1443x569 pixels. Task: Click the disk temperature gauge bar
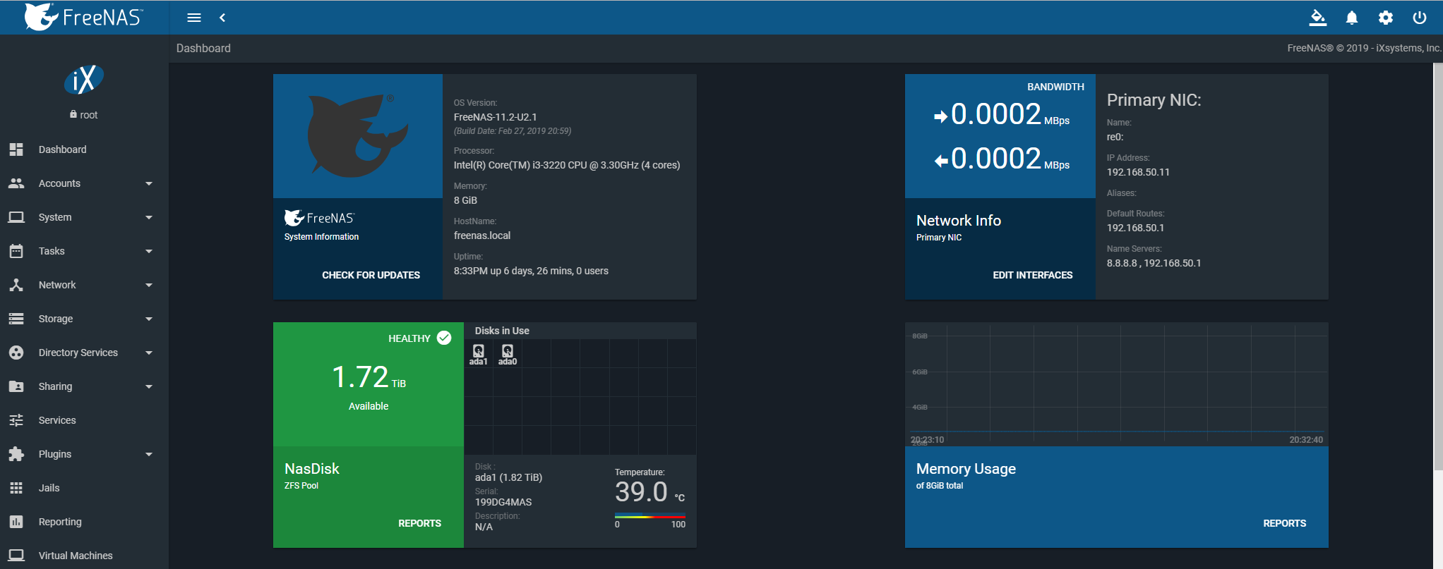tap(649, 517)
